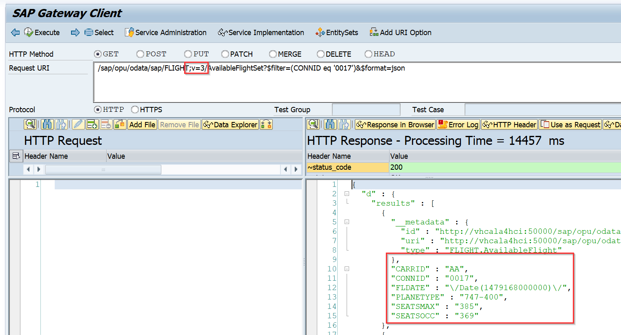Collapse the JSON object on line 10
The image size is (621, 335).
point(347,268)
